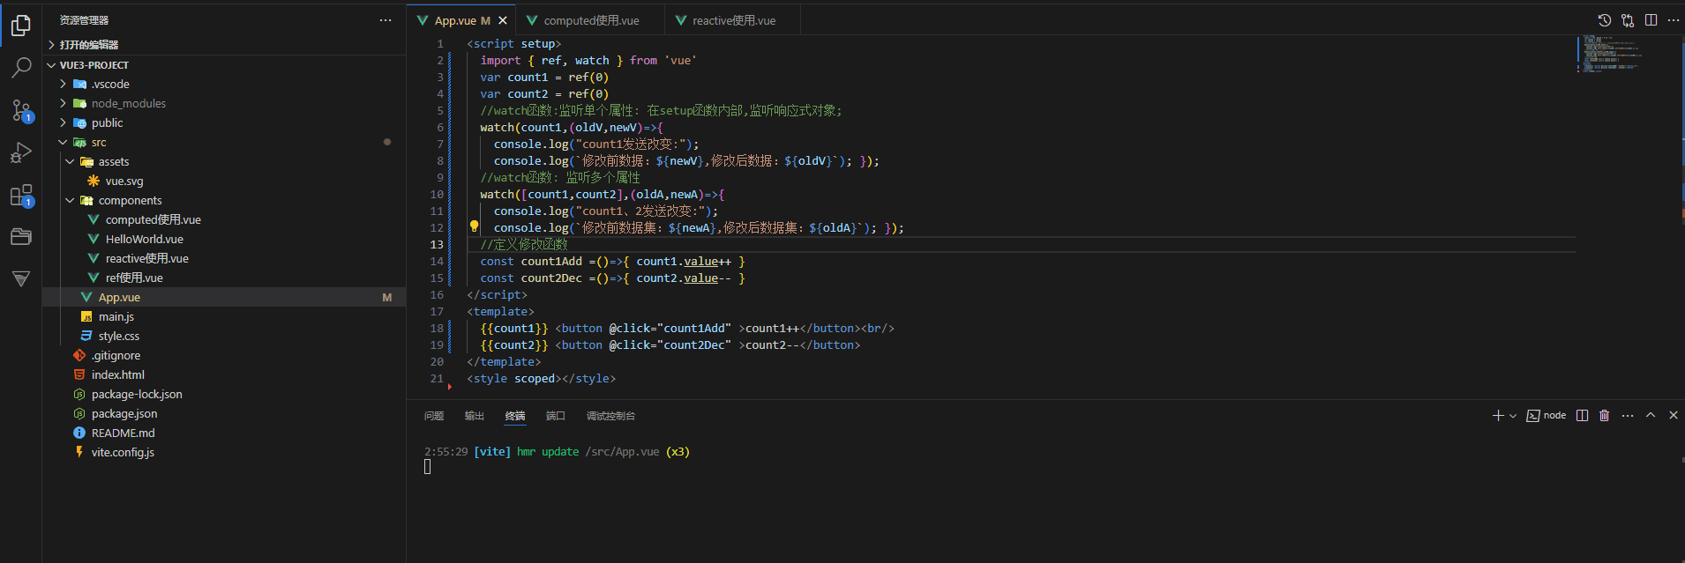Open vue.svg in the file tree
The width and height of the screenshot is (1685, 563).
pos(224,181)
